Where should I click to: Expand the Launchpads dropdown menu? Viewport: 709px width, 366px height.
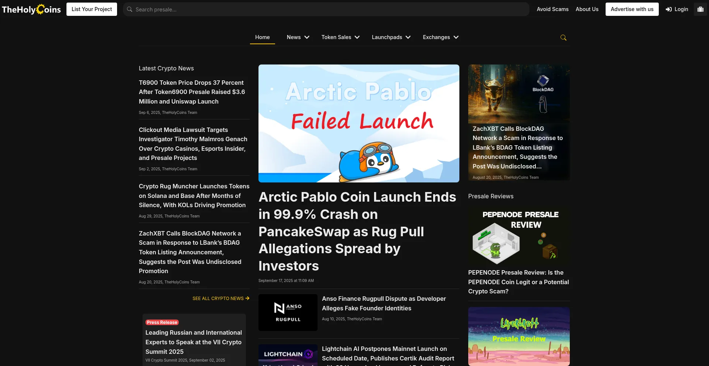click(x=391, y=37)
